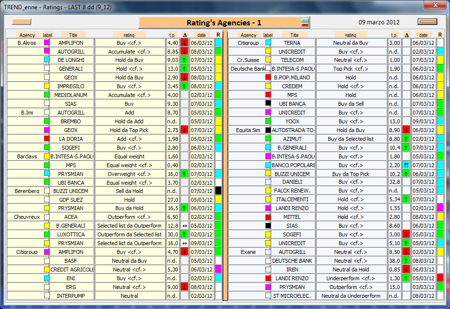This screenshot has height=309, width=450.
Task: Click the red down arrow in Equita SOGEFI row
Action: [406, 234]
